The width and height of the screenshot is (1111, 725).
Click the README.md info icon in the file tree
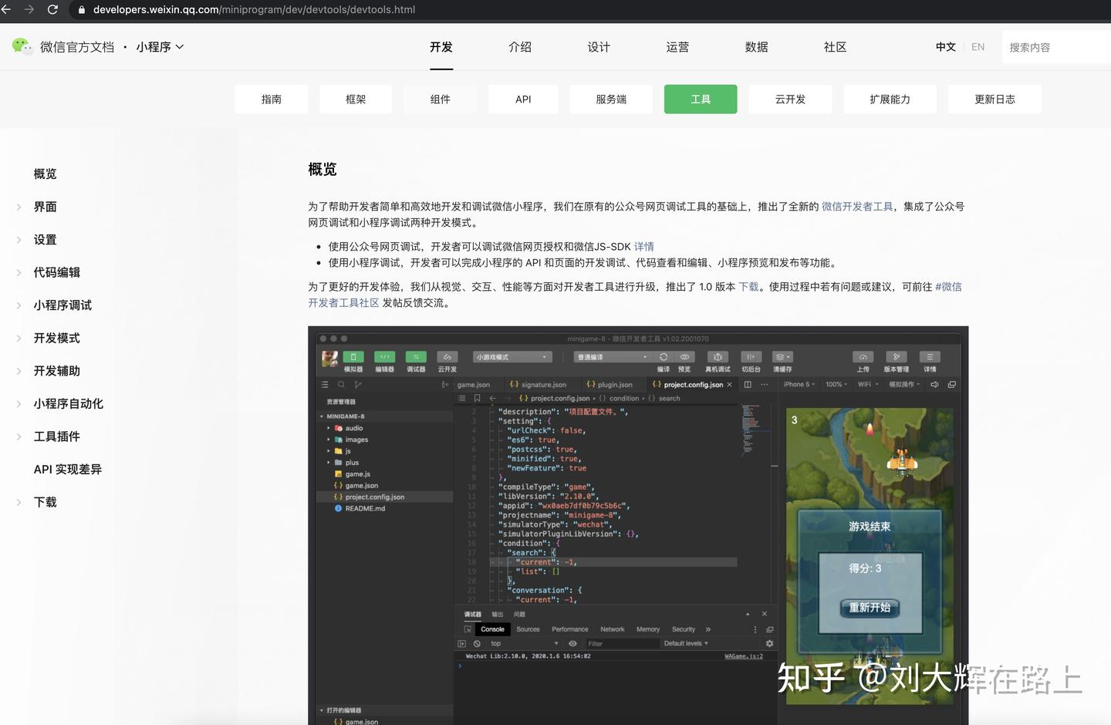pyautogui.click(x=338, y=508)
